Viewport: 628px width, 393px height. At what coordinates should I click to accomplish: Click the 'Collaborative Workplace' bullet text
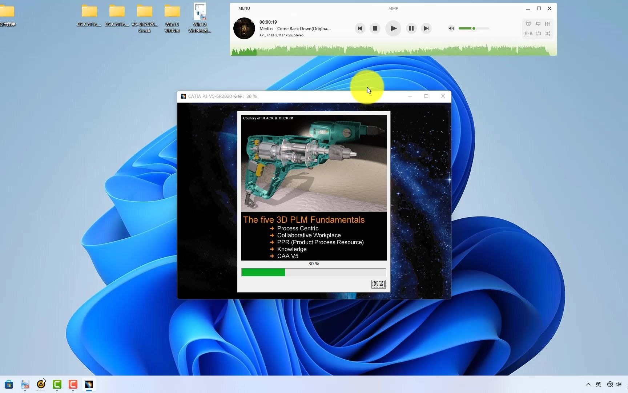[x=309, y=235]
